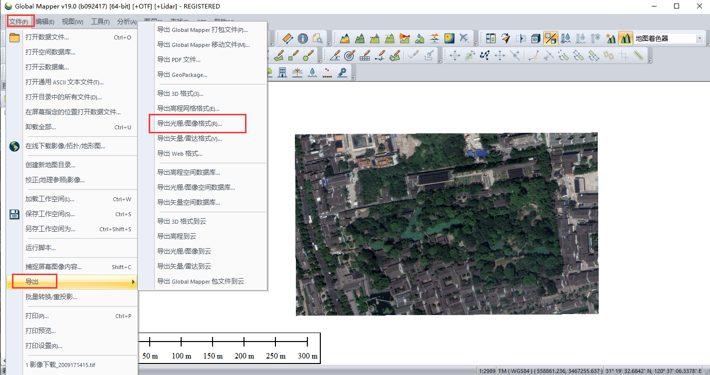The image size is (710, 375).
Task: Select 卸载全部... from File menu
Action: [x=72, y=127]
